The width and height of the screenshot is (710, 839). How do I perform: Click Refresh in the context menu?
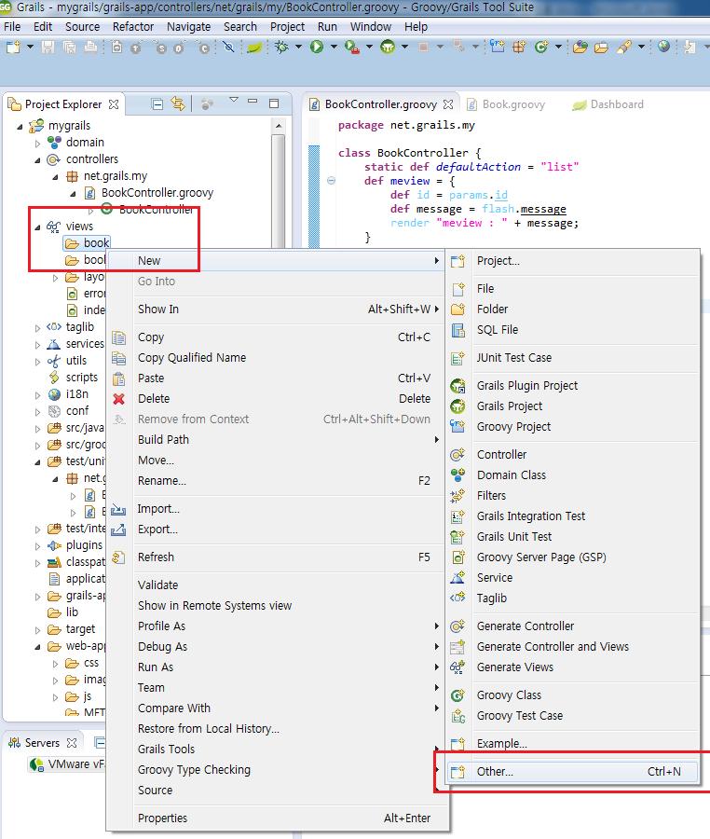(x=278, y=557)
